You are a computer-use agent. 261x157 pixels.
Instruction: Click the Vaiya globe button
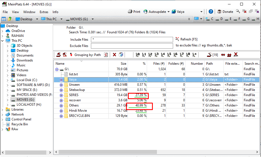[178, 12]
